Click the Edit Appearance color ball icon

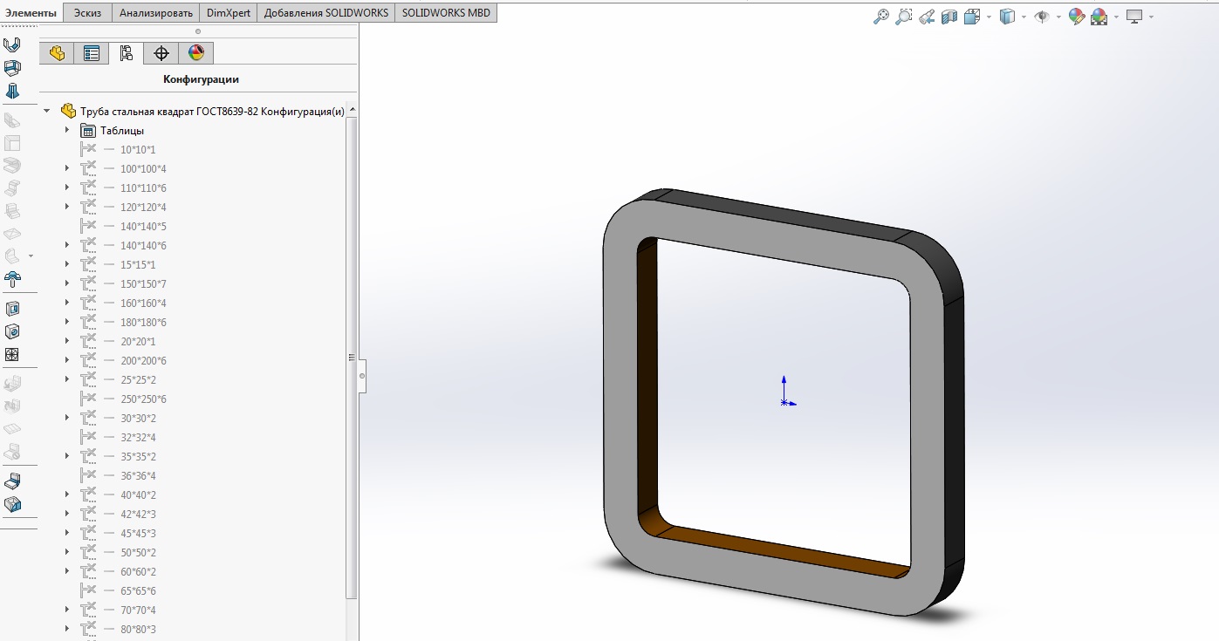[1076, 16]
